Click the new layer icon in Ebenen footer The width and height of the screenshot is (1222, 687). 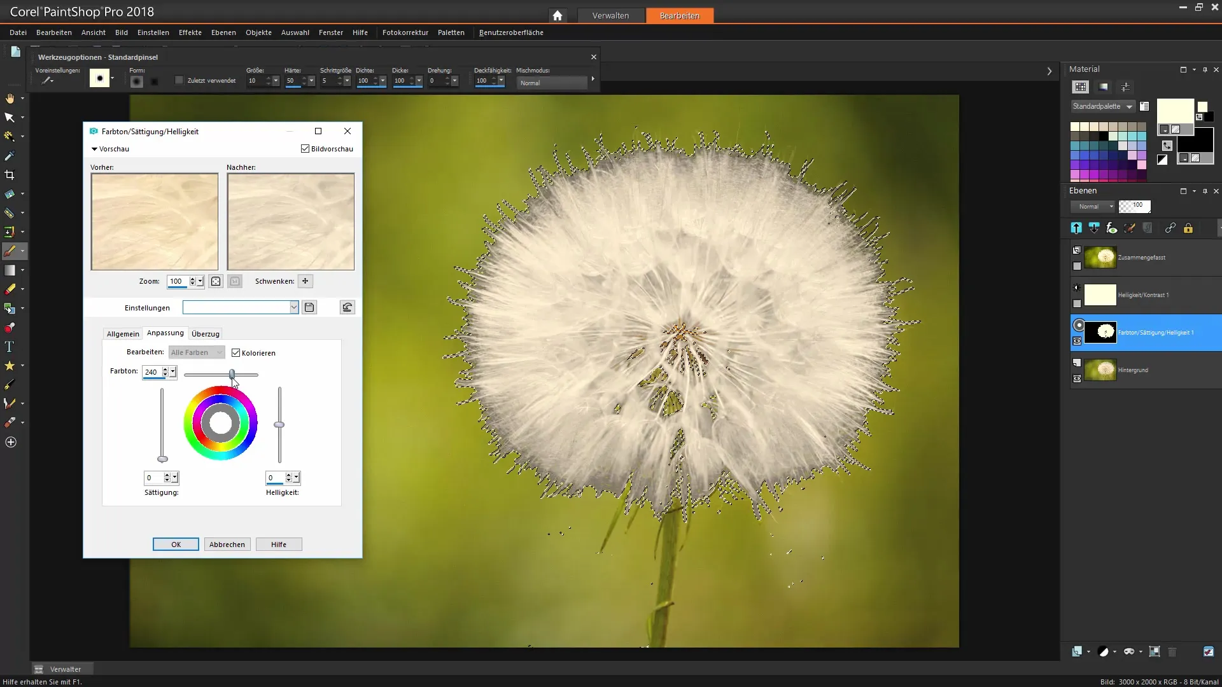[1077, 651]
